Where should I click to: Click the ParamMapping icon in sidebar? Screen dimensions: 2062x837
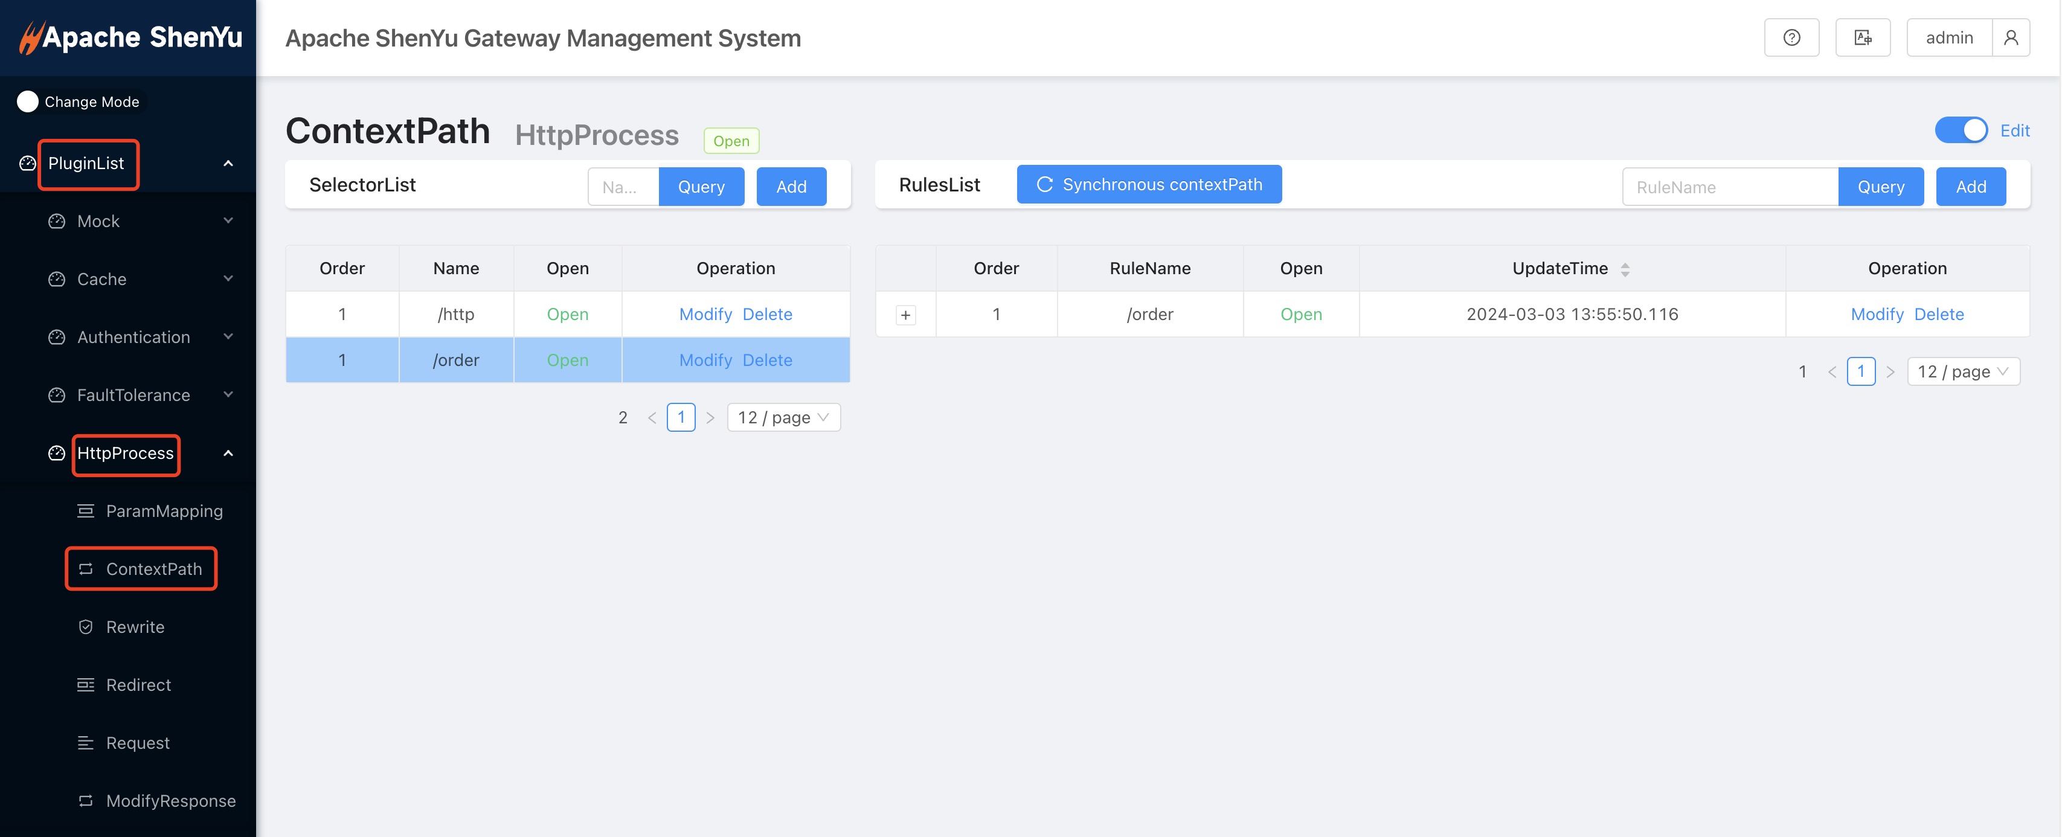pyautogui.click(x=86, y=512)
